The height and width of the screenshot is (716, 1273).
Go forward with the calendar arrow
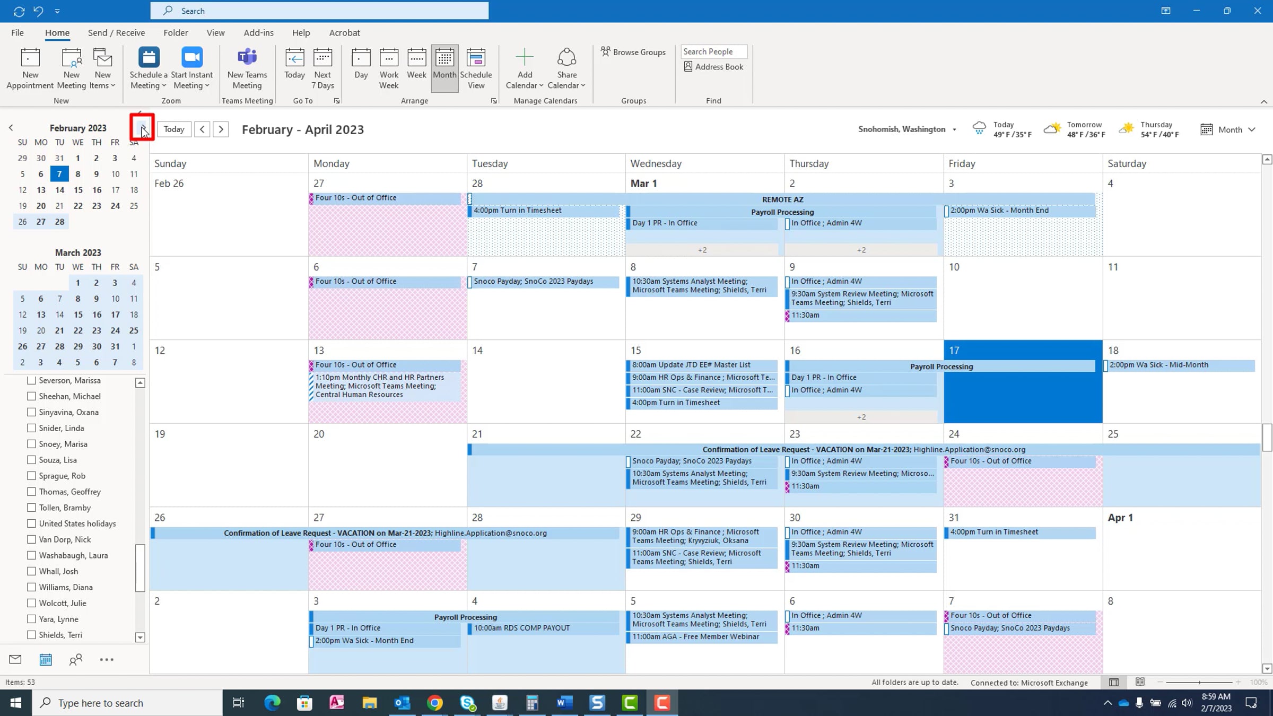[221, 129]
